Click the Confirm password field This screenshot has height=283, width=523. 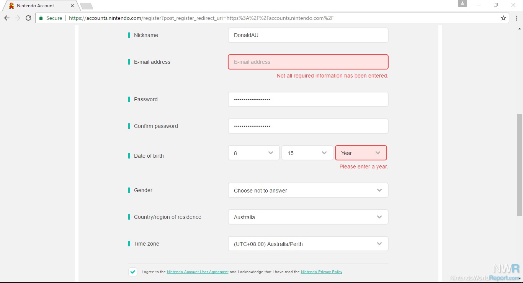(x=308, y=126)
